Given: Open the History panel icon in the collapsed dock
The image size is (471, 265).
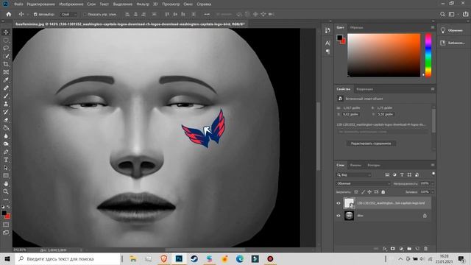Looking at the screenshot, I should tap(327, 30).
